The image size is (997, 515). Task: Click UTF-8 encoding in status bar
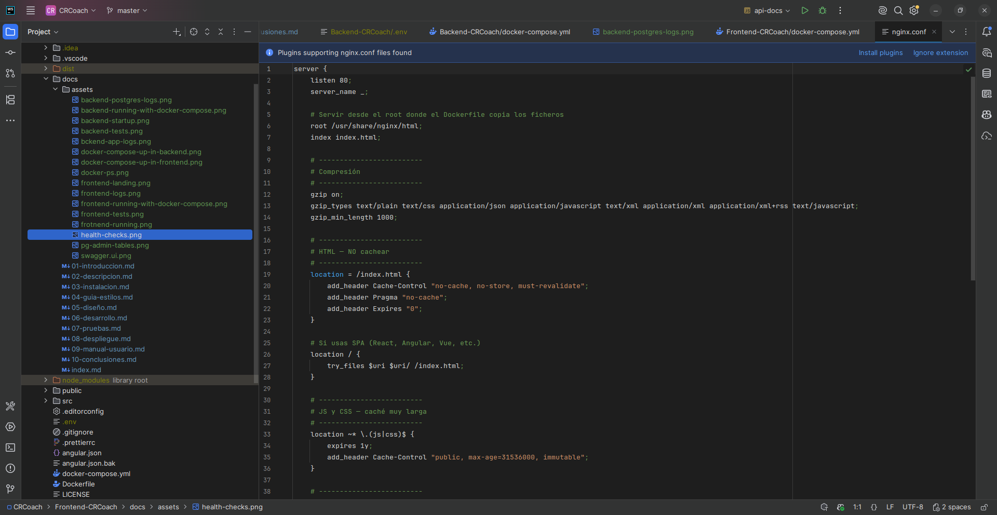(913, 507)
